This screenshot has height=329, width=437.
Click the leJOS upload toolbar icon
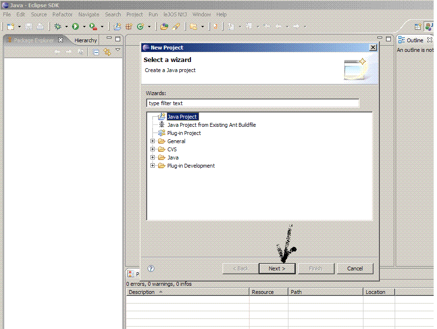[x=215, y=26]
